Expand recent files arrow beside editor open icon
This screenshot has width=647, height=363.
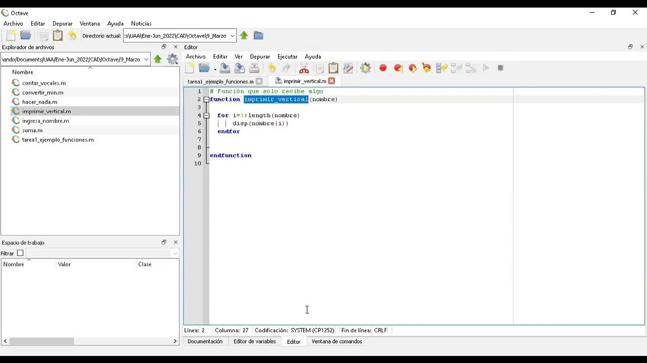[x=215, y=69]
